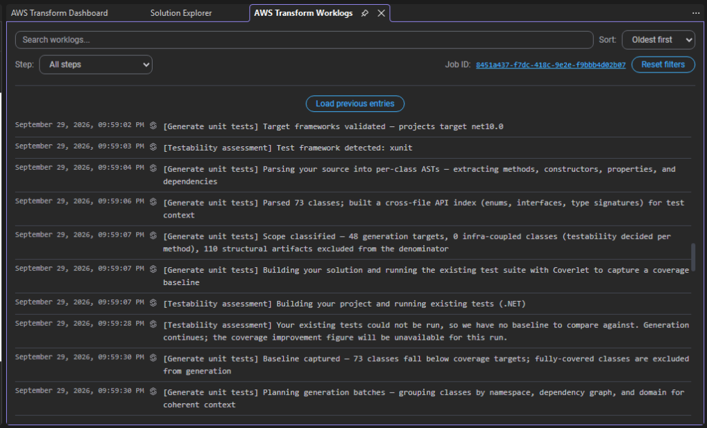Image resolution: width=707 pixels, height=428 pixels.
Task: Open the Sort 'Oldest first' dropdown
Action: pyautogui.click(x=658, y=39)
